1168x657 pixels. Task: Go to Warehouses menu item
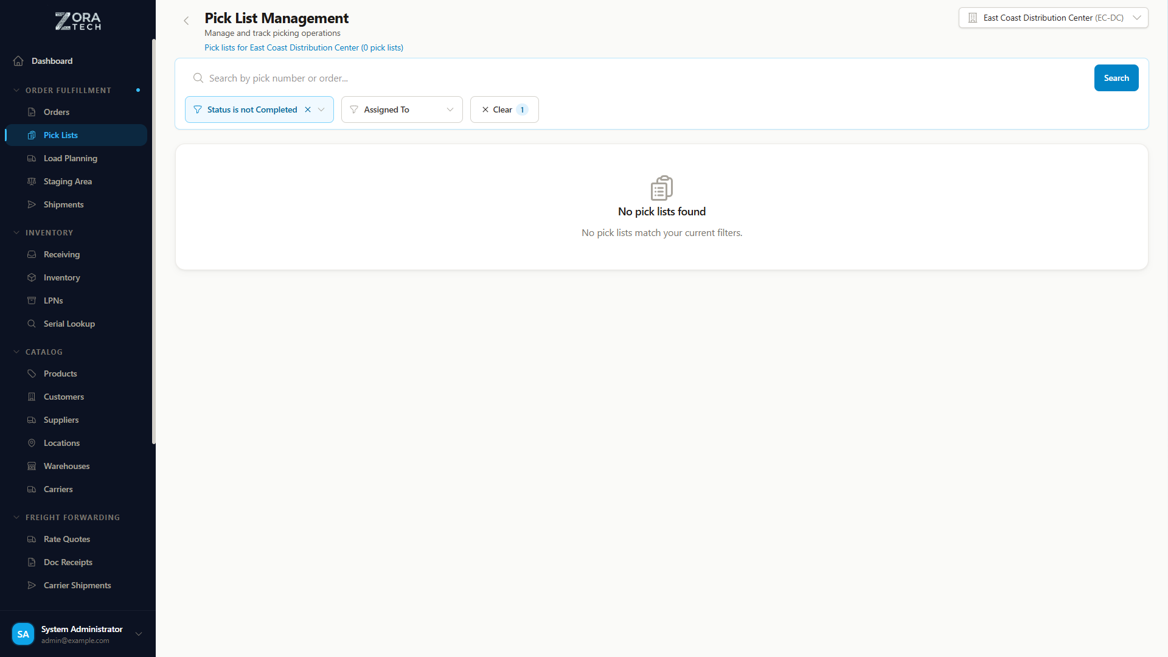[66, 466]
